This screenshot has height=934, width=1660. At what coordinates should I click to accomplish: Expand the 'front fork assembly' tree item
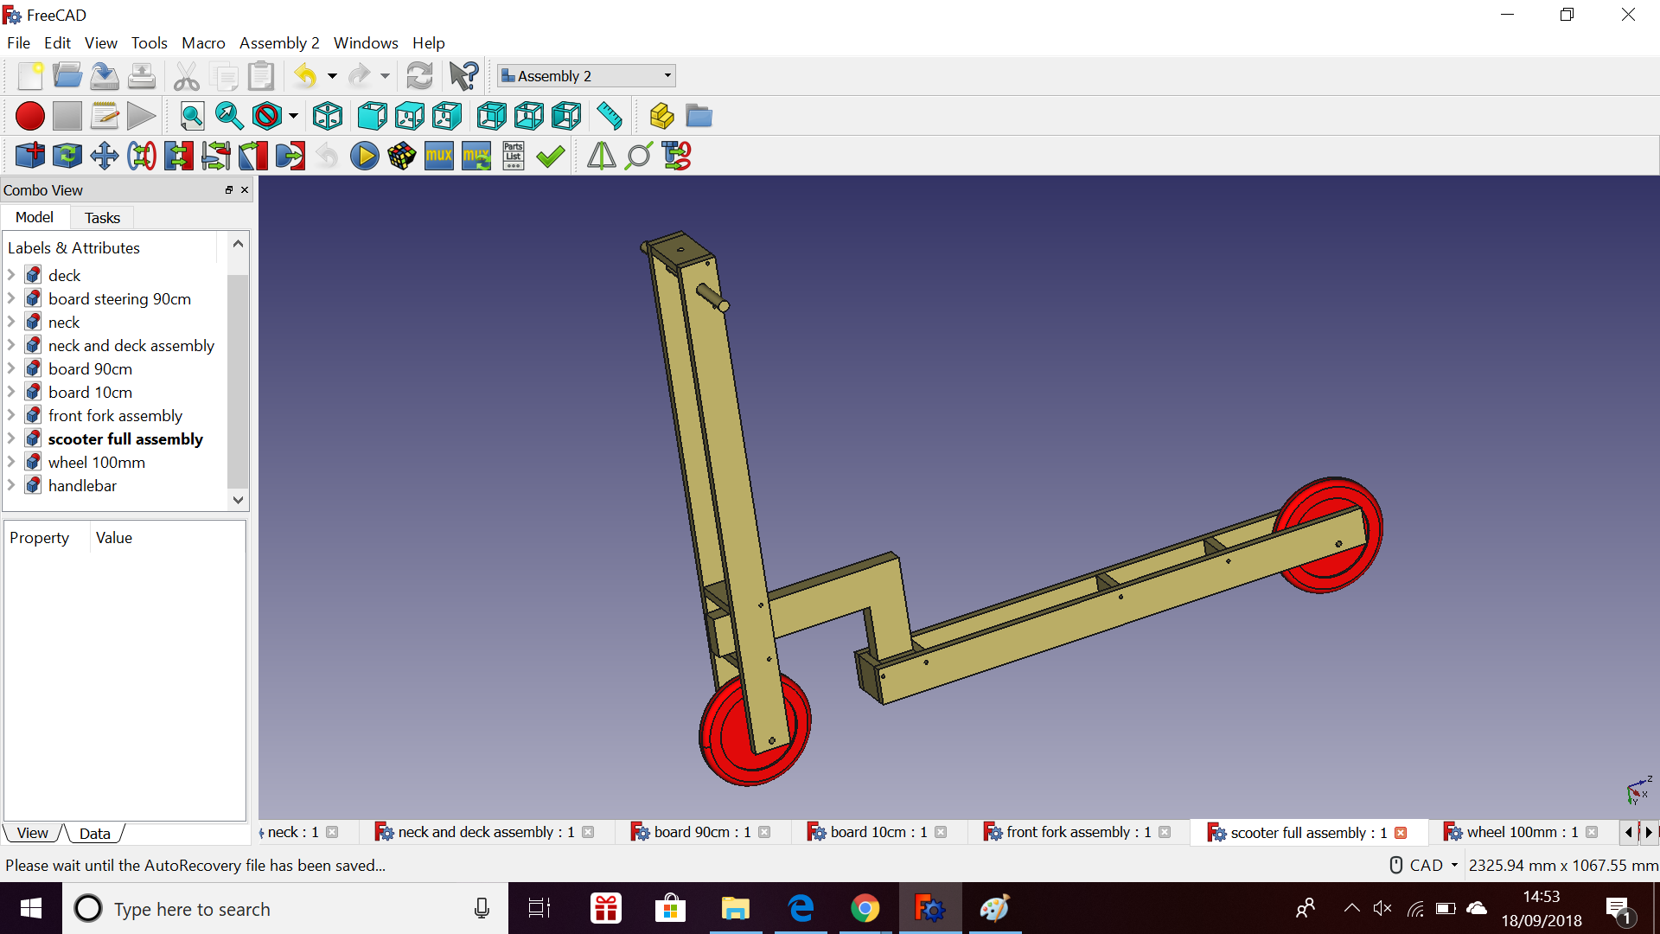coord(11,415)
